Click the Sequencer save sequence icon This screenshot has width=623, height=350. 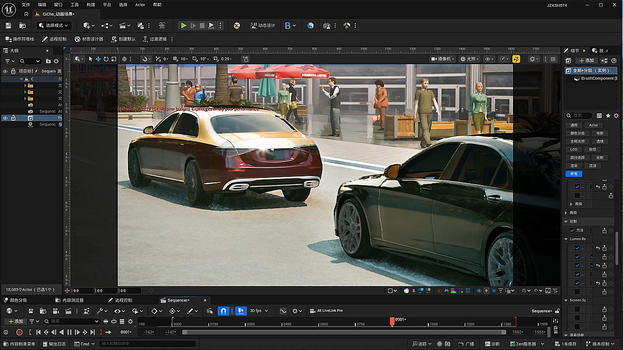pos(31,311)
